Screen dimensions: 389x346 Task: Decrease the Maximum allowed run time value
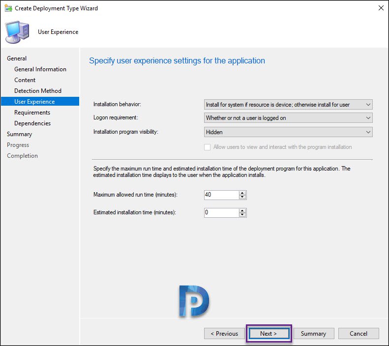[242, 197]
